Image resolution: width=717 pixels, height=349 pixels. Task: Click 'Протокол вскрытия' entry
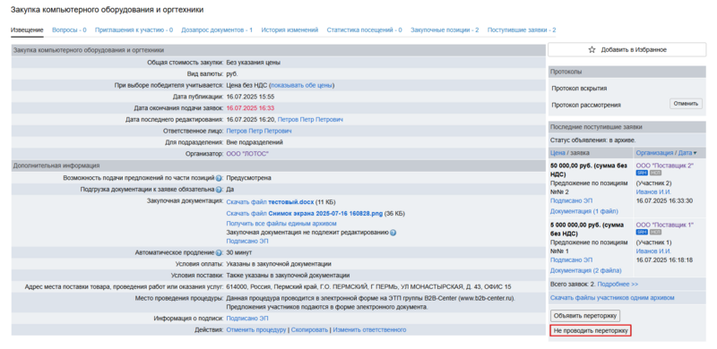click(x=579, y=89)
